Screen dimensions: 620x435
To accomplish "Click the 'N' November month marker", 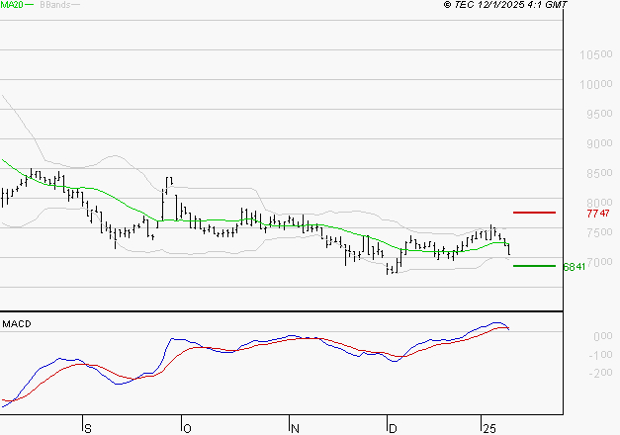I will (x=295, y=428).
